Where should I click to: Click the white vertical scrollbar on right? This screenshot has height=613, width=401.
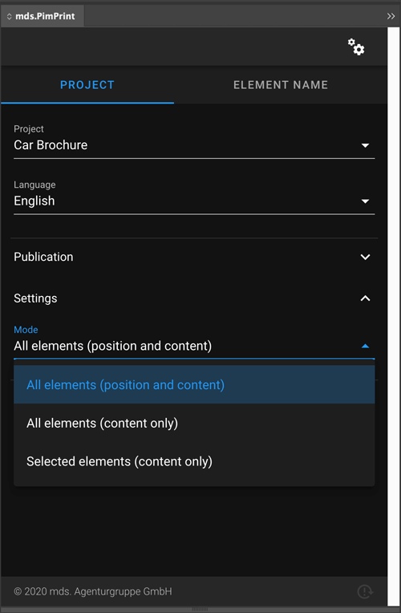(x=394, y=317)
